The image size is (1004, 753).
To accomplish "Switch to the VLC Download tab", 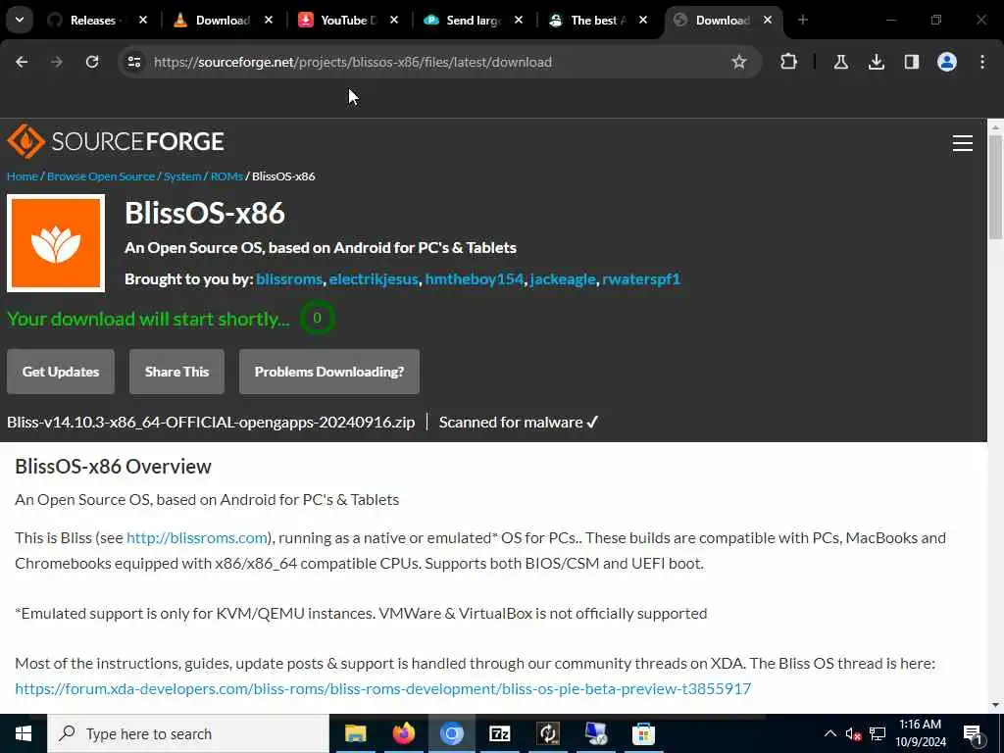I will (x=213, y=21).
